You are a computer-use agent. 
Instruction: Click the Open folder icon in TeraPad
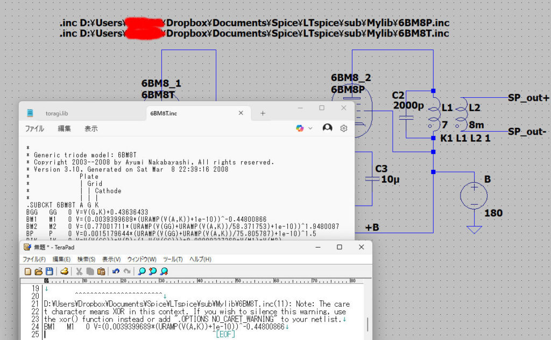38,271
